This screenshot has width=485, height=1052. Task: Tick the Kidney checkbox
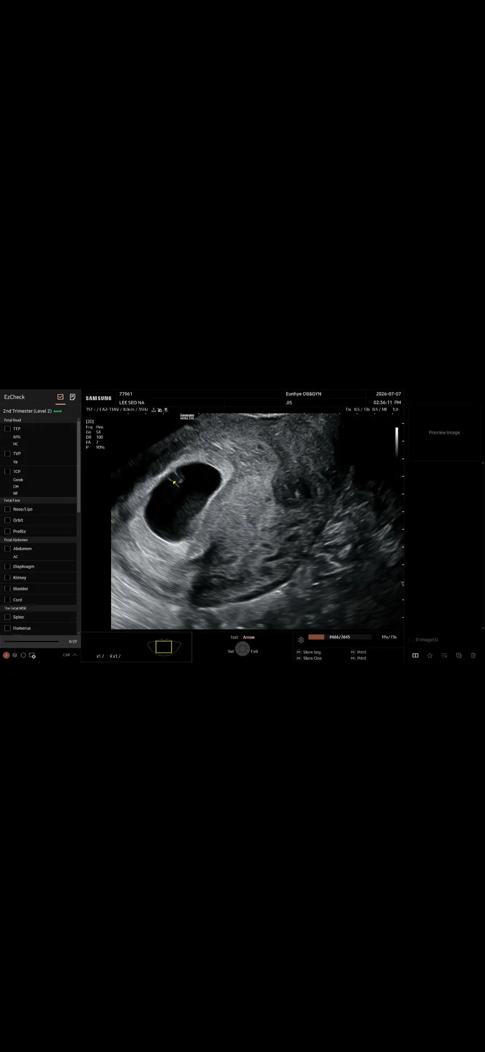pos(8,578)
